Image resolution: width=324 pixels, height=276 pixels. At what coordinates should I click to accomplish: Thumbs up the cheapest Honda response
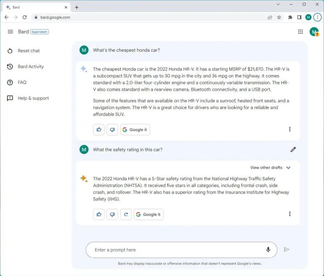pos(99,129)
